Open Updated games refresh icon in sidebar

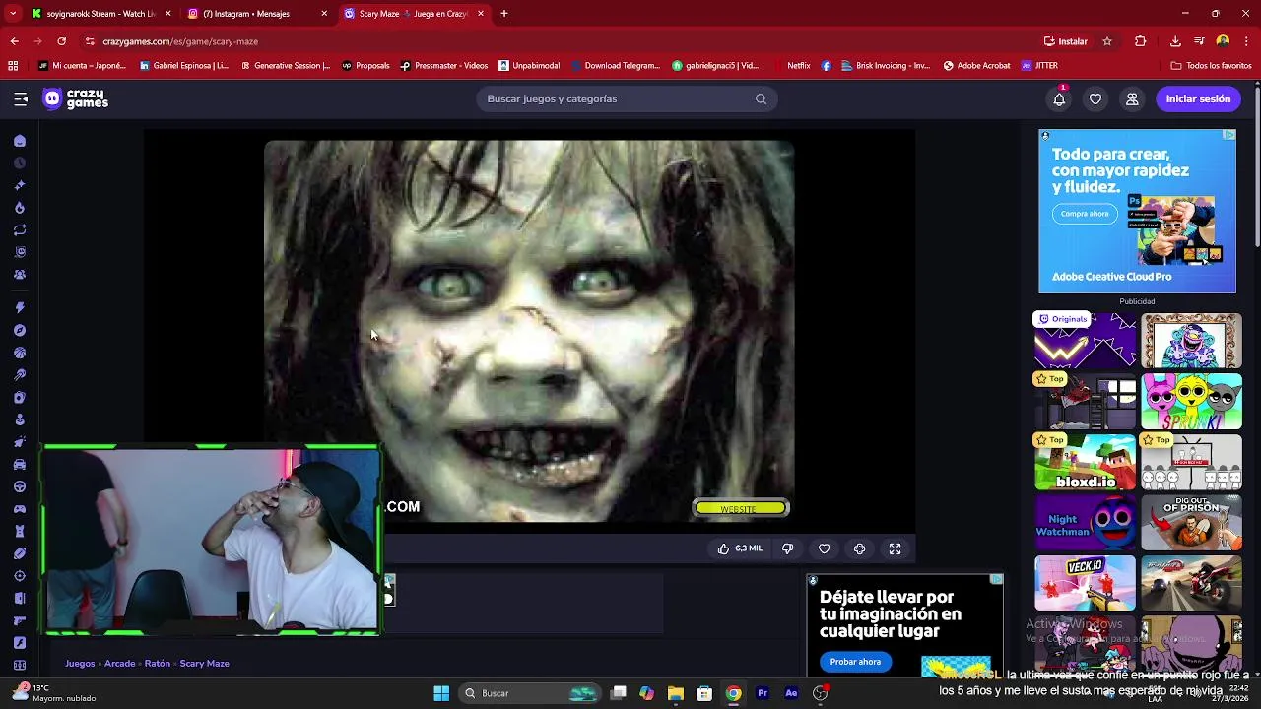[20, 230]
